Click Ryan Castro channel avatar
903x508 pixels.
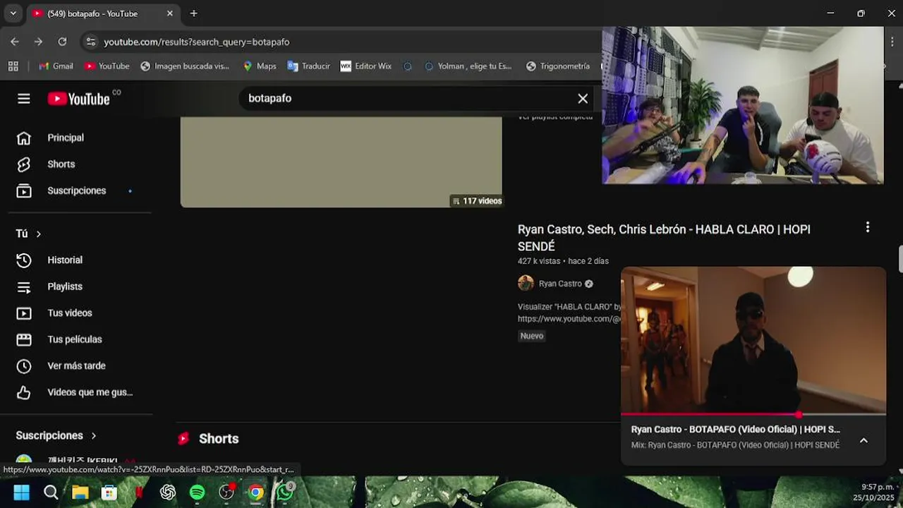[x=526, y=284]
